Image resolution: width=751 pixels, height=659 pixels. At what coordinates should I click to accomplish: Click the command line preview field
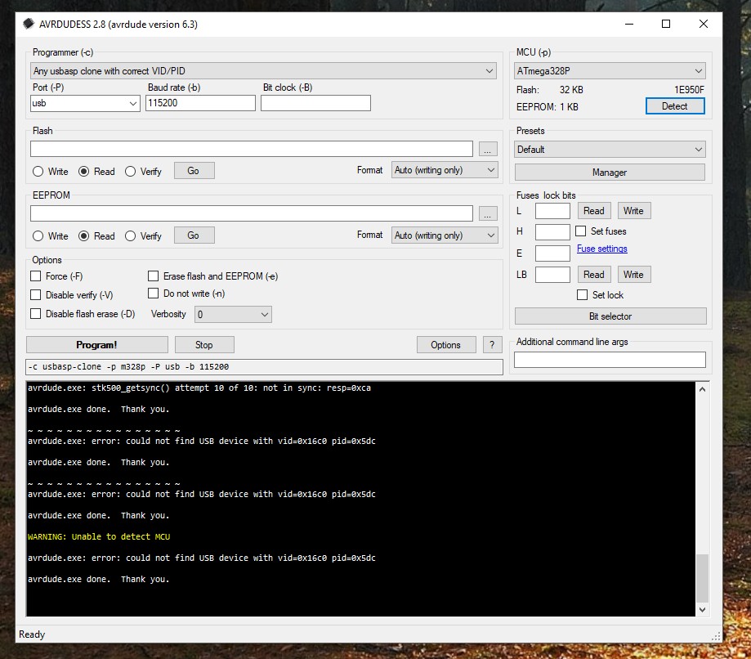(x=264, y=366)
